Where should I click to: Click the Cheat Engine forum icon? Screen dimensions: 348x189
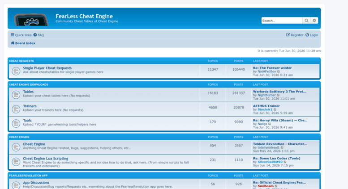(x=16, y=147)
